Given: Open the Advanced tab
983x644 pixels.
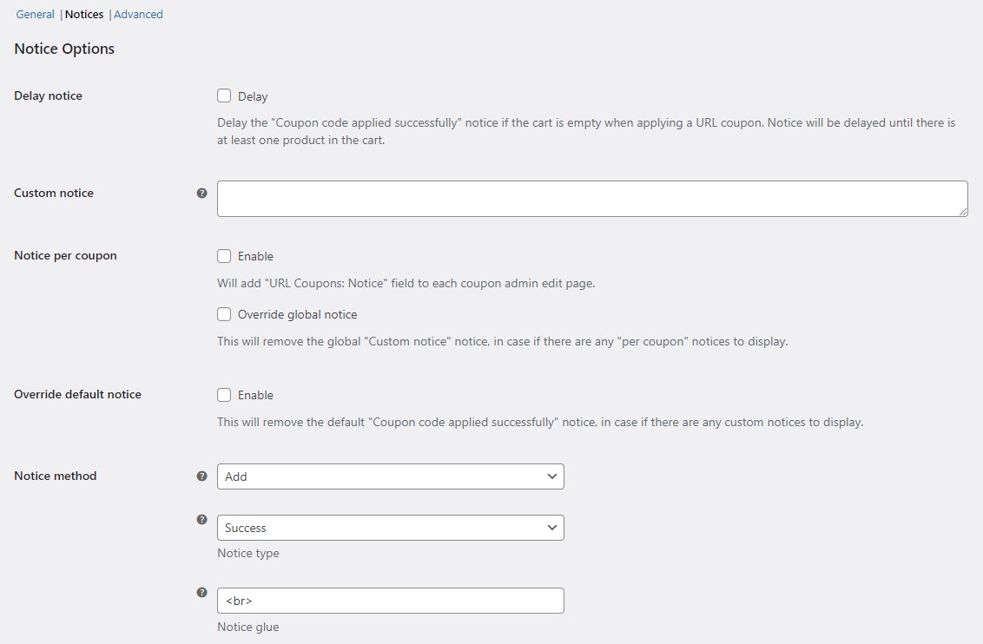Looking at the screenshot, I should [138, 14].
